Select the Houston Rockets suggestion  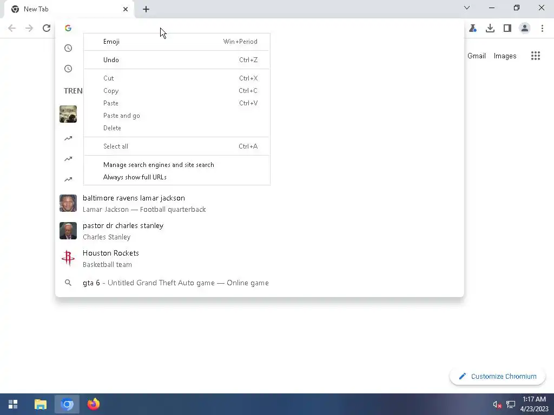pos(259,258)
